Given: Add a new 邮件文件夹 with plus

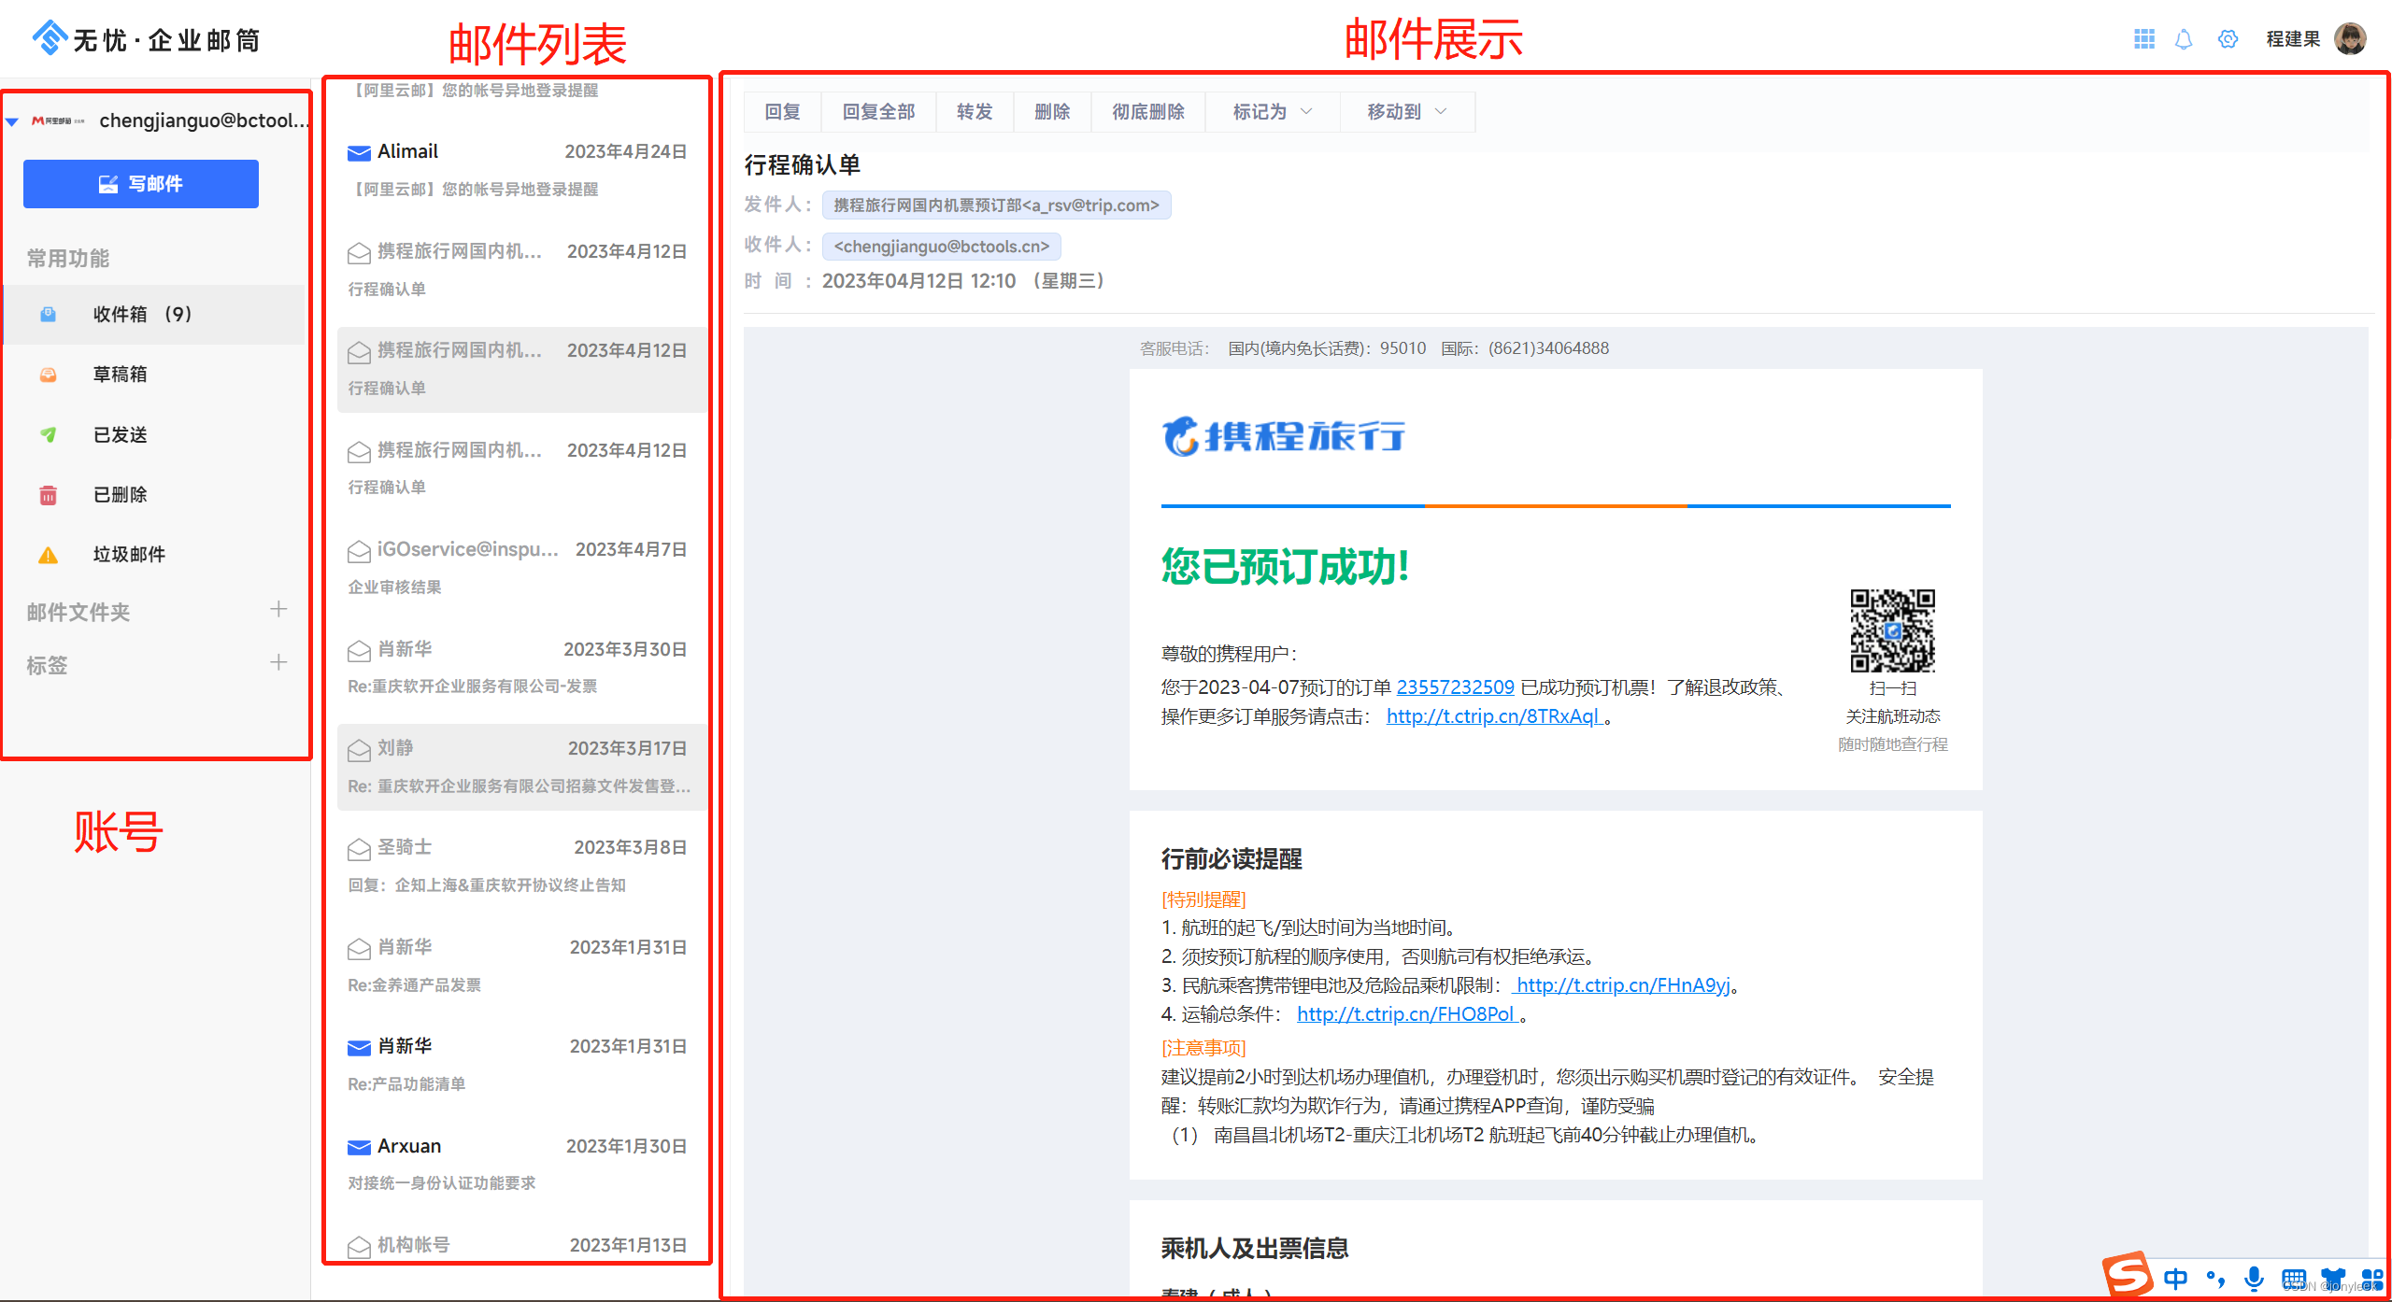Looking at the screenshot, I should pos(278,610).
